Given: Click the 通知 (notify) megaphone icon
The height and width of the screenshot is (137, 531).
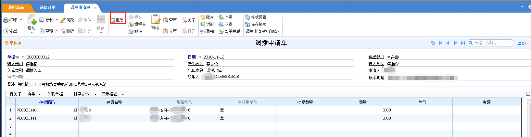Looking at the screenshot, I should (x=203, y=31).
